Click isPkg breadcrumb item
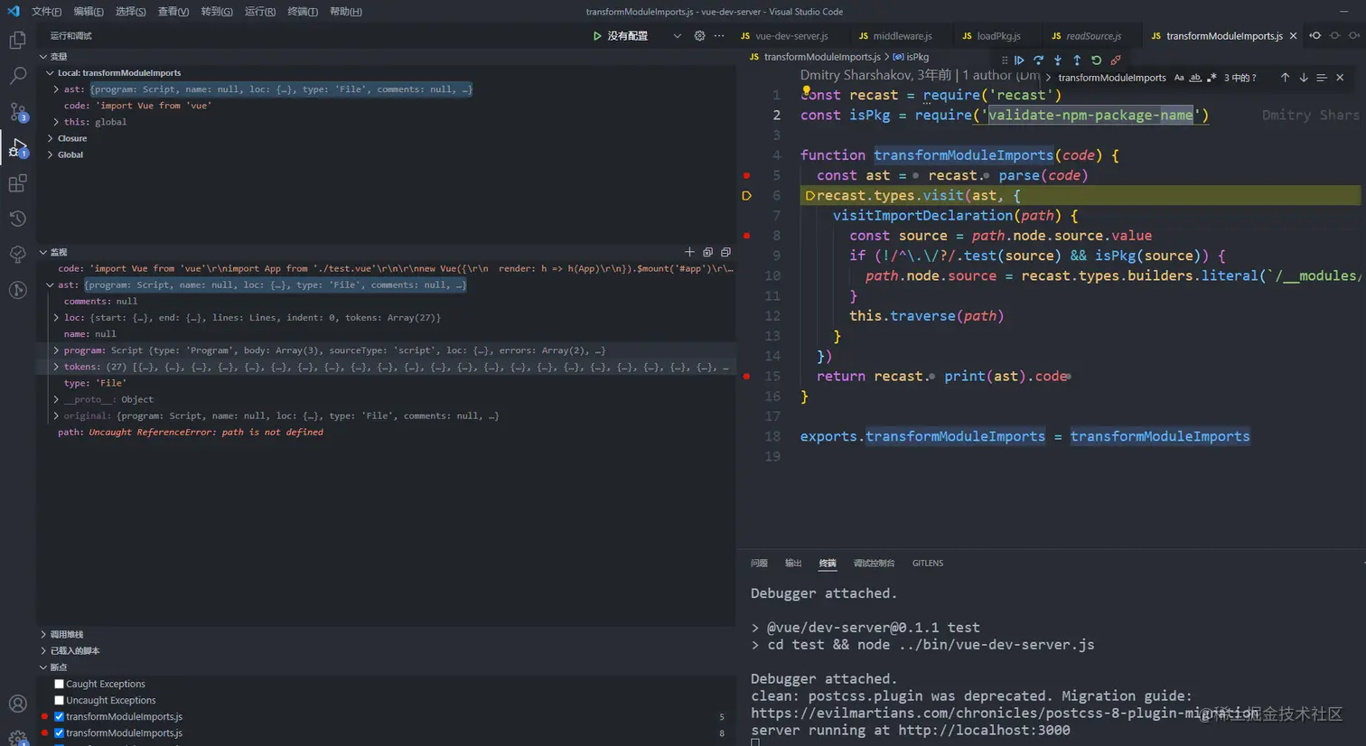The height and width of the screenshot is (746, 1366). pos(911,57)
